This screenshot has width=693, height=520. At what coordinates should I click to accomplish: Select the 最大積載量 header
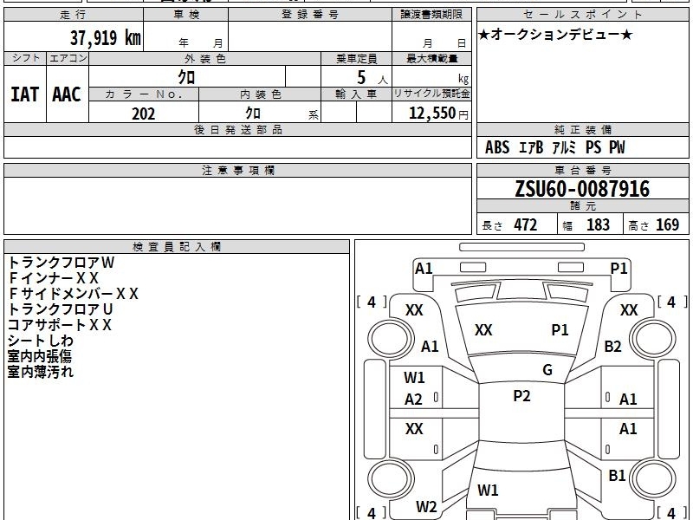point(431,58)
